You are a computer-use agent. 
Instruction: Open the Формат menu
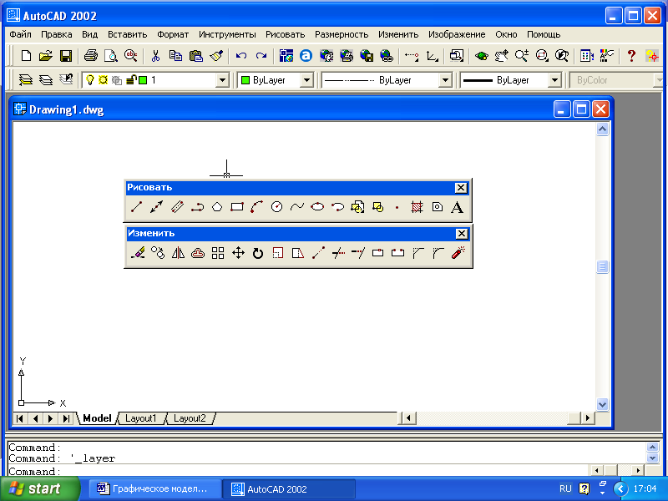pos(173,34)
